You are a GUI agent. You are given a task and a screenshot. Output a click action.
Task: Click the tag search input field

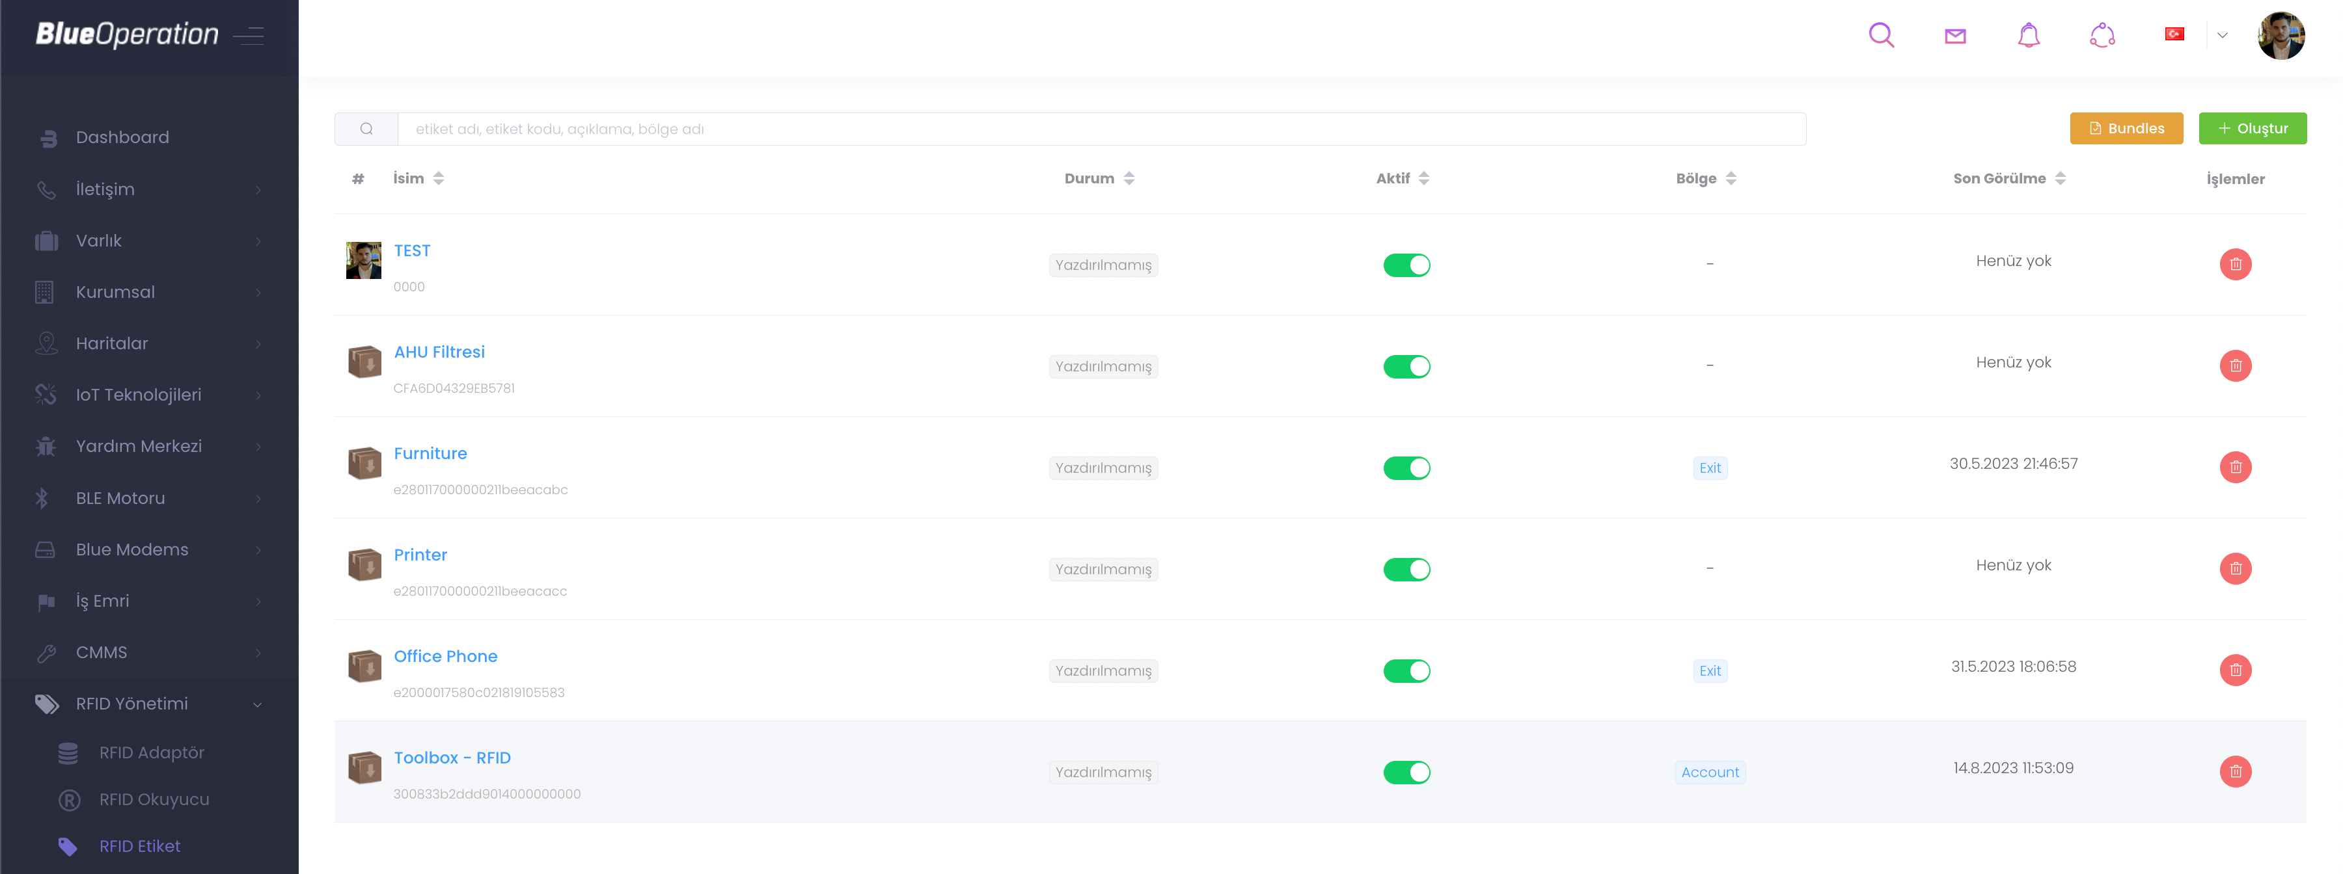pos(1101,129)
